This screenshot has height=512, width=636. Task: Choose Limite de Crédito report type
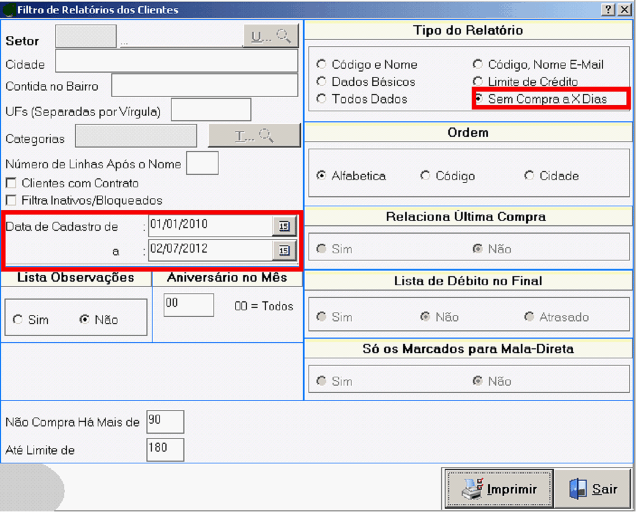478,82
